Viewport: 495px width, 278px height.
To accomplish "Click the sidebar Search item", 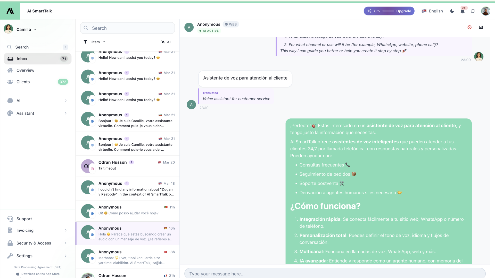I will 38,47.
